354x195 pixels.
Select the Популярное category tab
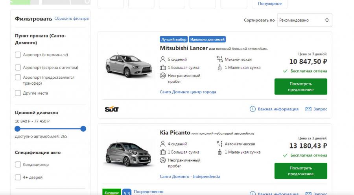click(269, 4)
